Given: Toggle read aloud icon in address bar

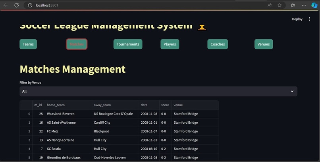Looking at the screenshot, I should tap(270, 5).
